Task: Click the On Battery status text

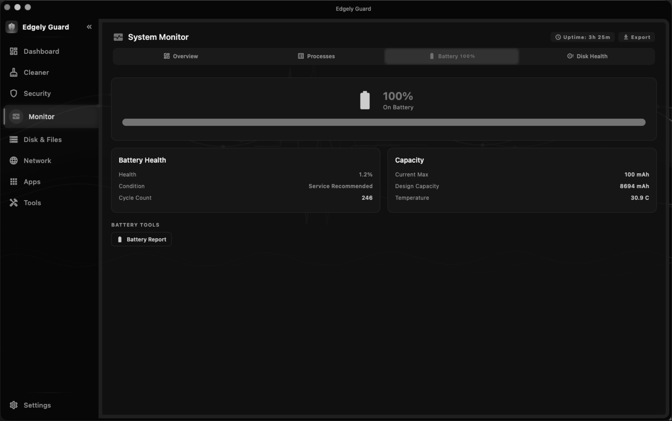Action: coord(398,108)
